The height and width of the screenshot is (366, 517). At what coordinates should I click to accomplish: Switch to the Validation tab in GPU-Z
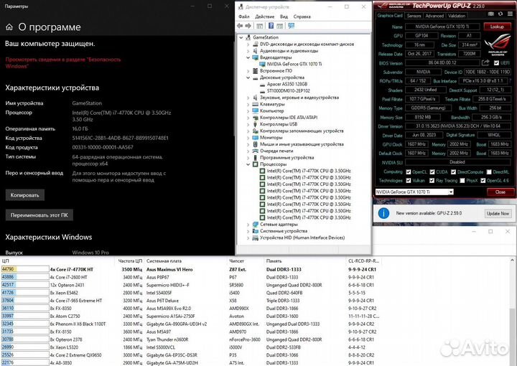click(x=457, y=16)
